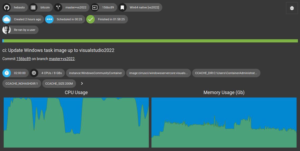The height and width of the screenshot is (151, 300).
Task: Click the Re-ran by a user chip
Action: (21, 30)
